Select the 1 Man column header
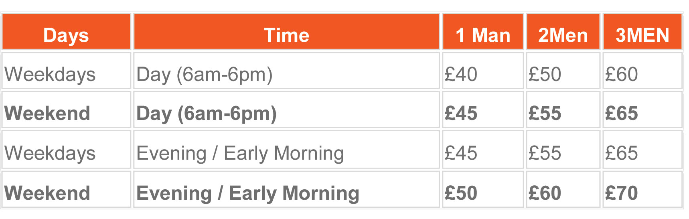The height and width of the screenshot is (219, 689). coord(483,32)
